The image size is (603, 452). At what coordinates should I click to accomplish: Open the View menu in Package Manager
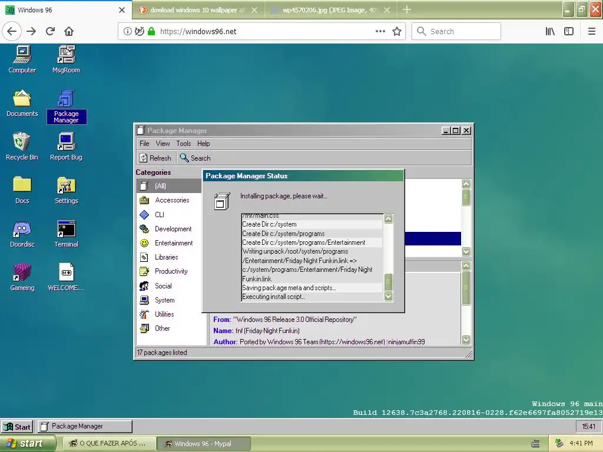[163, 144]
